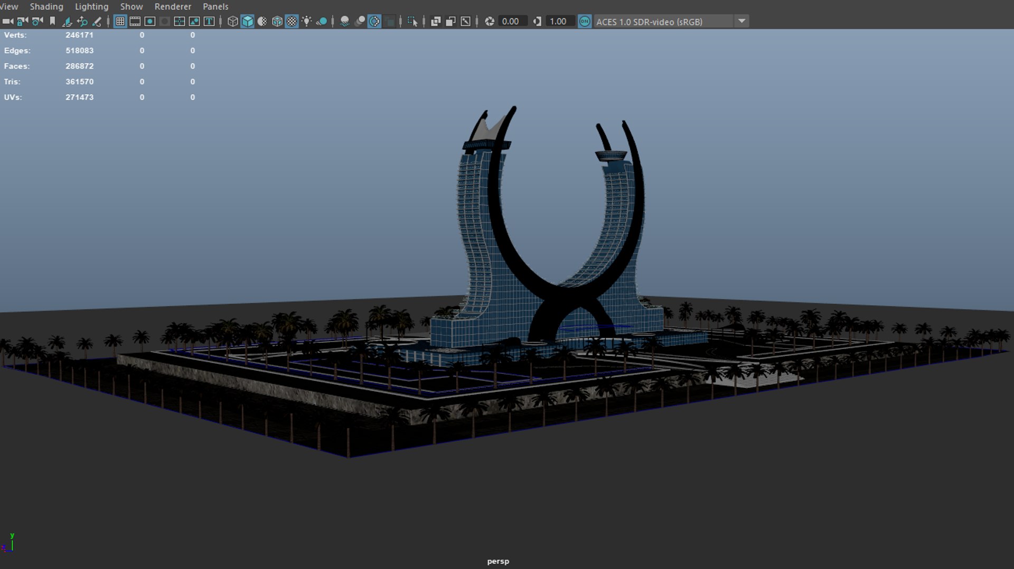Switch to Wireframe display mode
Image resolution: width=1014 pixels, height=569 pixels.
233,22
